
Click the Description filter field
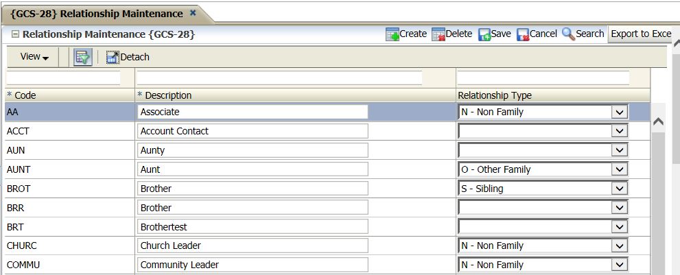(280, 77)
